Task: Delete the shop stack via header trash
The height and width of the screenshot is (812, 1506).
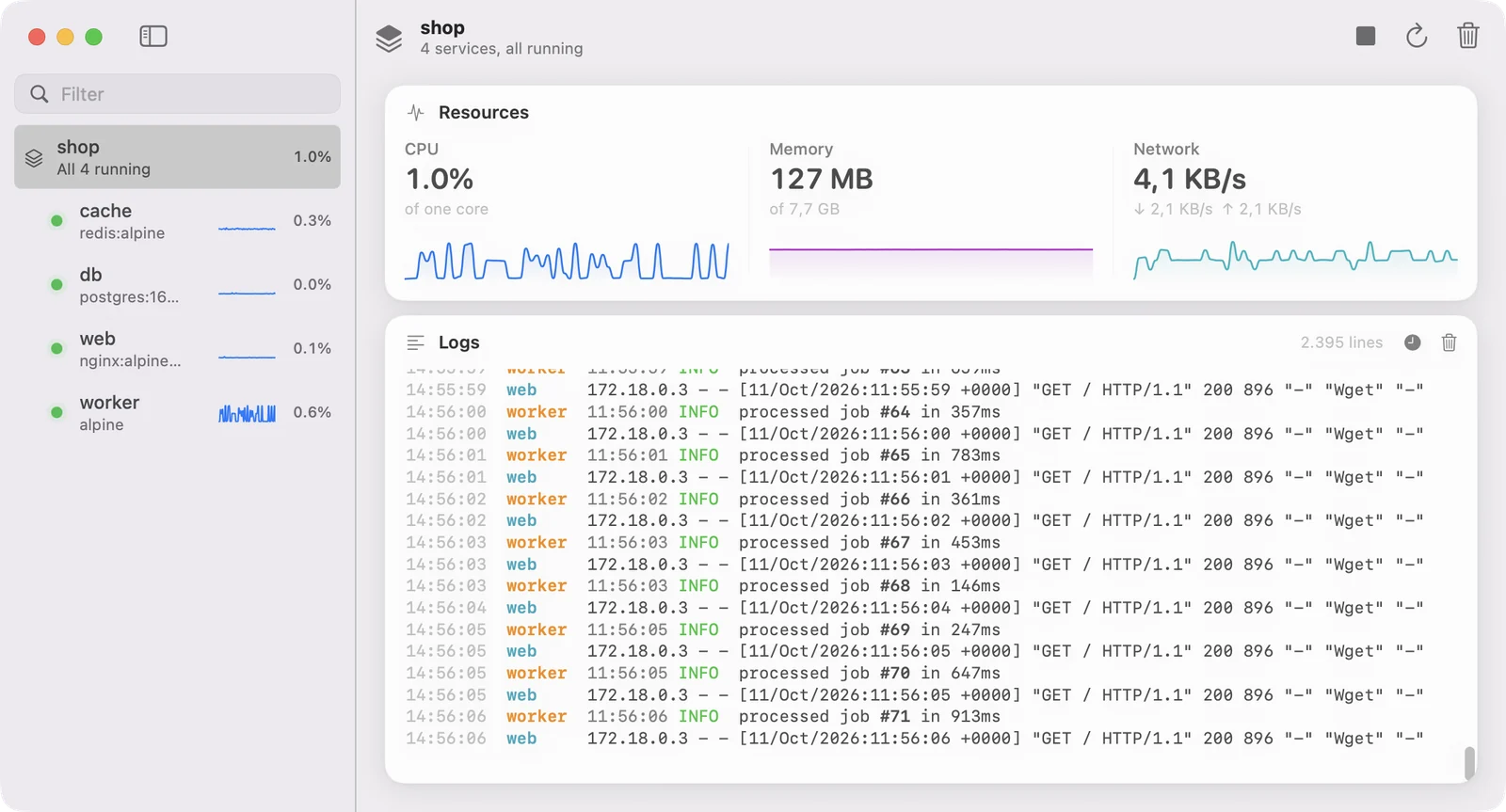Action: click(x=1468, y=36)
